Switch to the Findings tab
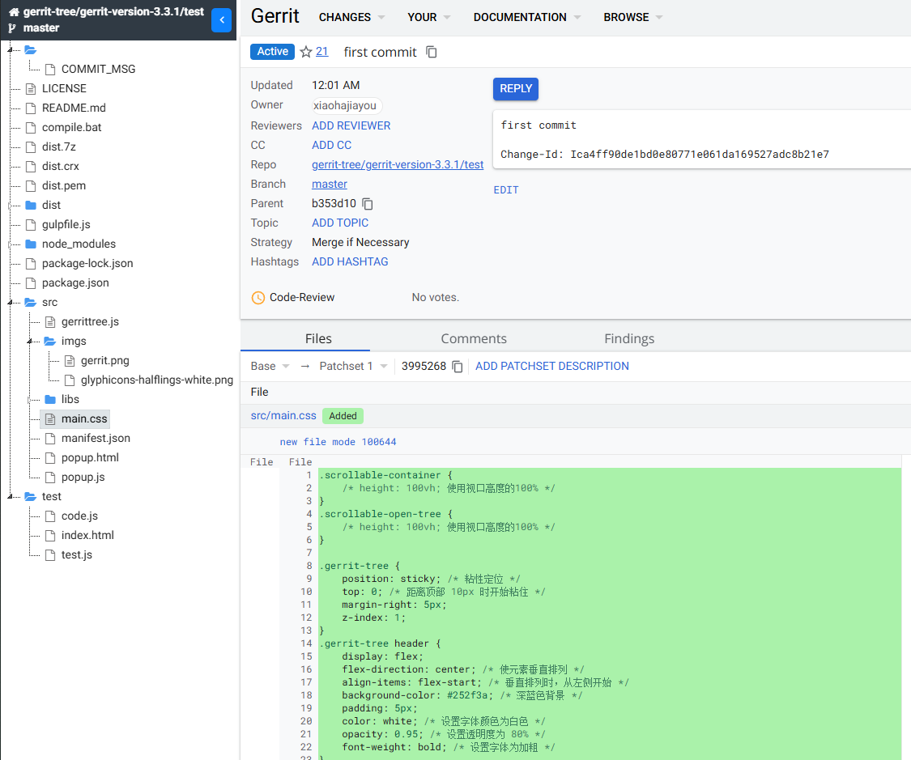This screenshot has width=911, height=760. click(629, 338)
